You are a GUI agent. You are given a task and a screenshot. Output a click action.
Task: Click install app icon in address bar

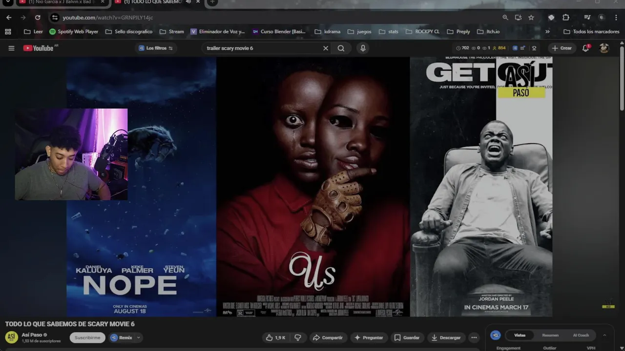coord(518,18)
